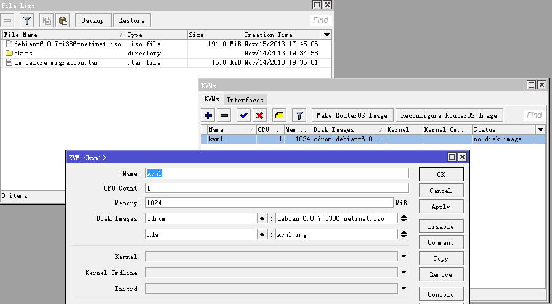Open the filter funnel in File List toolbar

26,20
